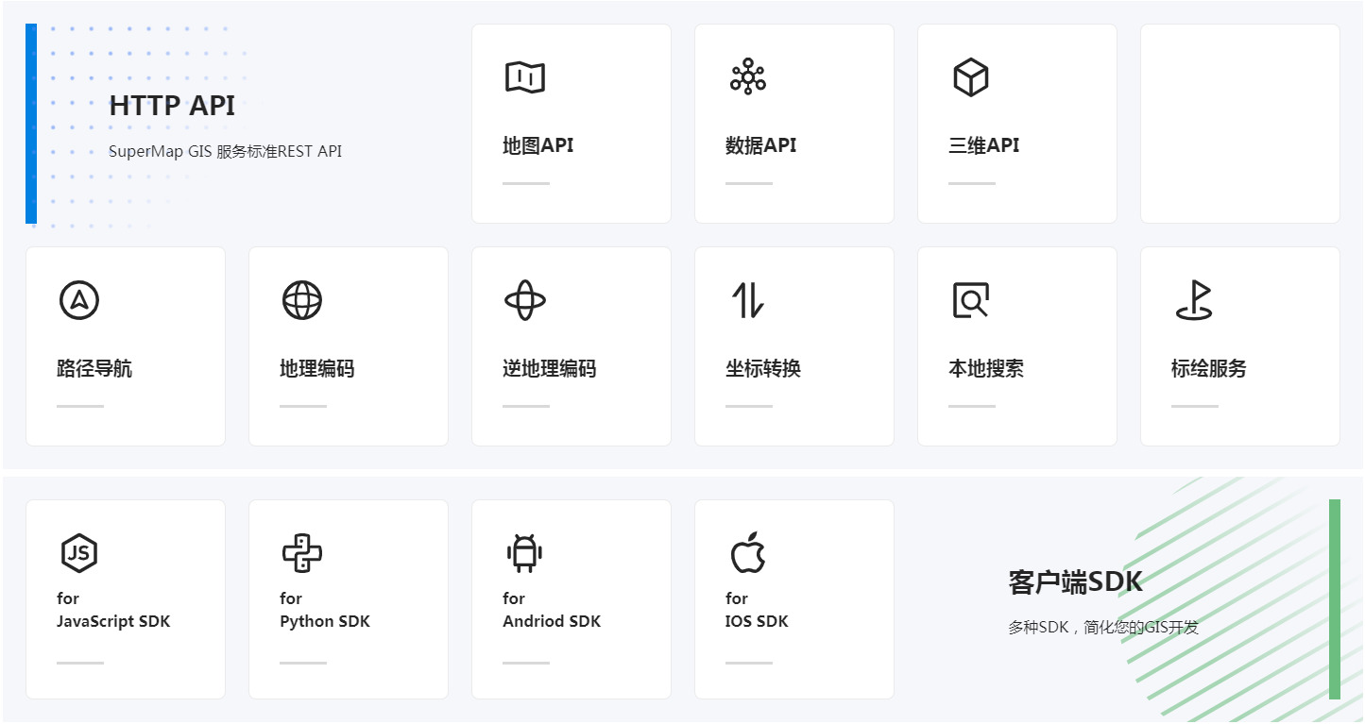Open the for Python SDK label
Image resolution: width=1365 pixels, height=724 pixels.
[x=325, y=610]
